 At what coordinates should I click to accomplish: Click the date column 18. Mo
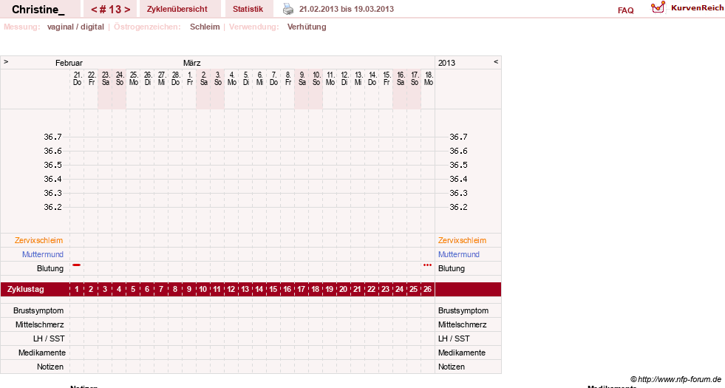tap(429, 78)
